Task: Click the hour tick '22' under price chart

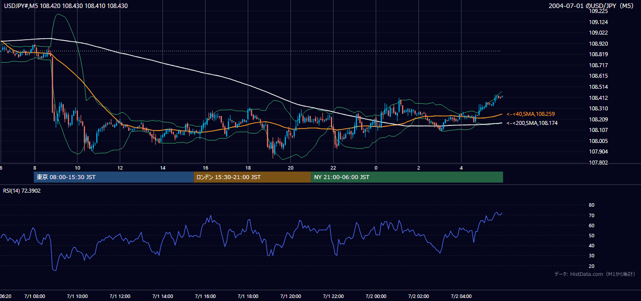Action: tap(333, 168)
